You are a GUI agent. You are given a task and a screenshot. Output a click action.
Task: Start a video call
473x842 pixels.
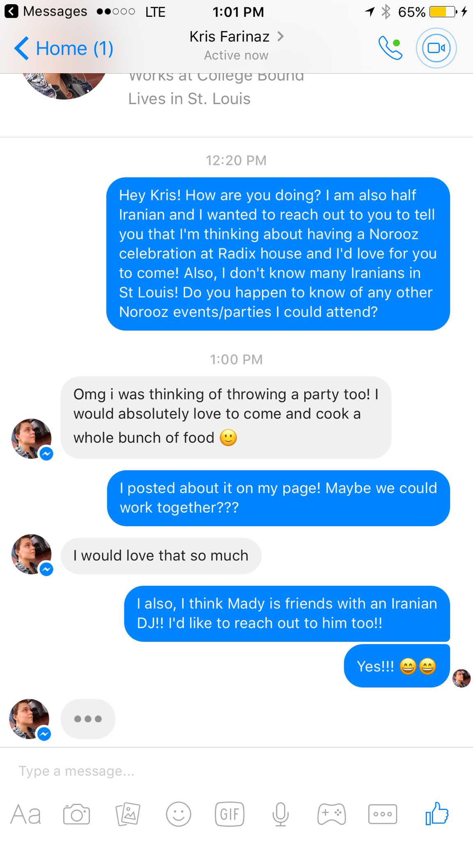[x=436, y=48]
